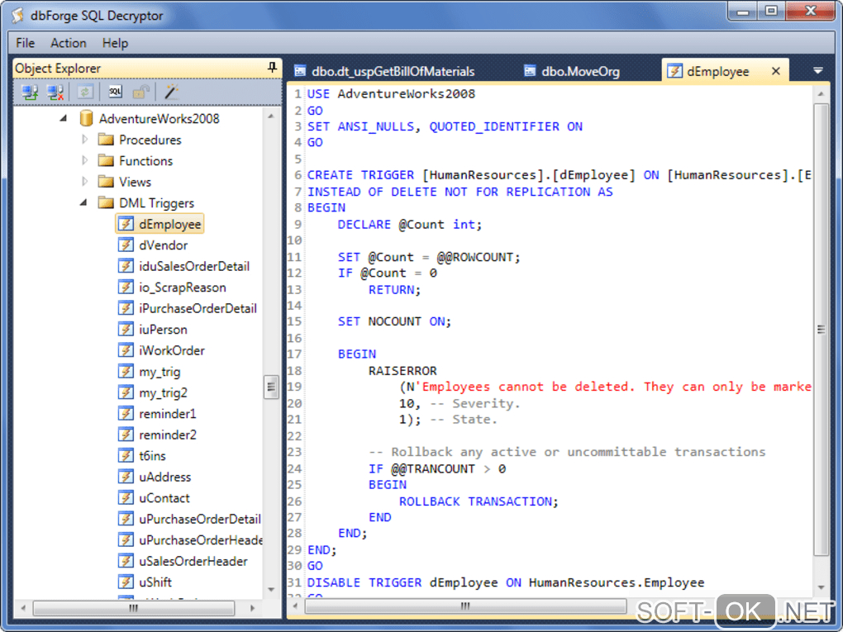Image resolution: width=843 pixels, height=632 pixels.
Task: Expand the Functions folder
Action: (84, 161)
